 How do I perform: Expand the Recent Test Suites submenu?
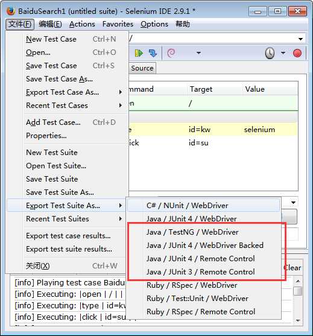pos(121,219)
